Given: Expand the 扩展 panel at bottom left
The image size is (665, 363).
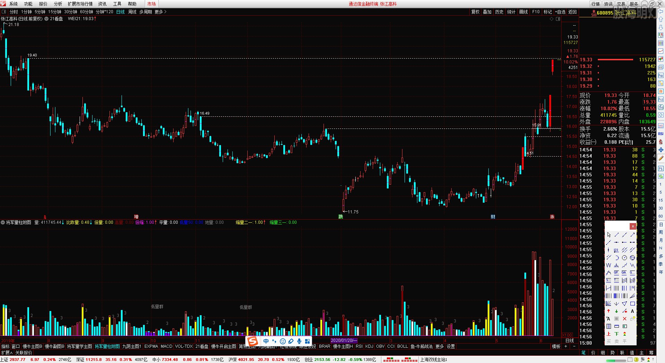Looking at the screenshot, I should (7, 353).
